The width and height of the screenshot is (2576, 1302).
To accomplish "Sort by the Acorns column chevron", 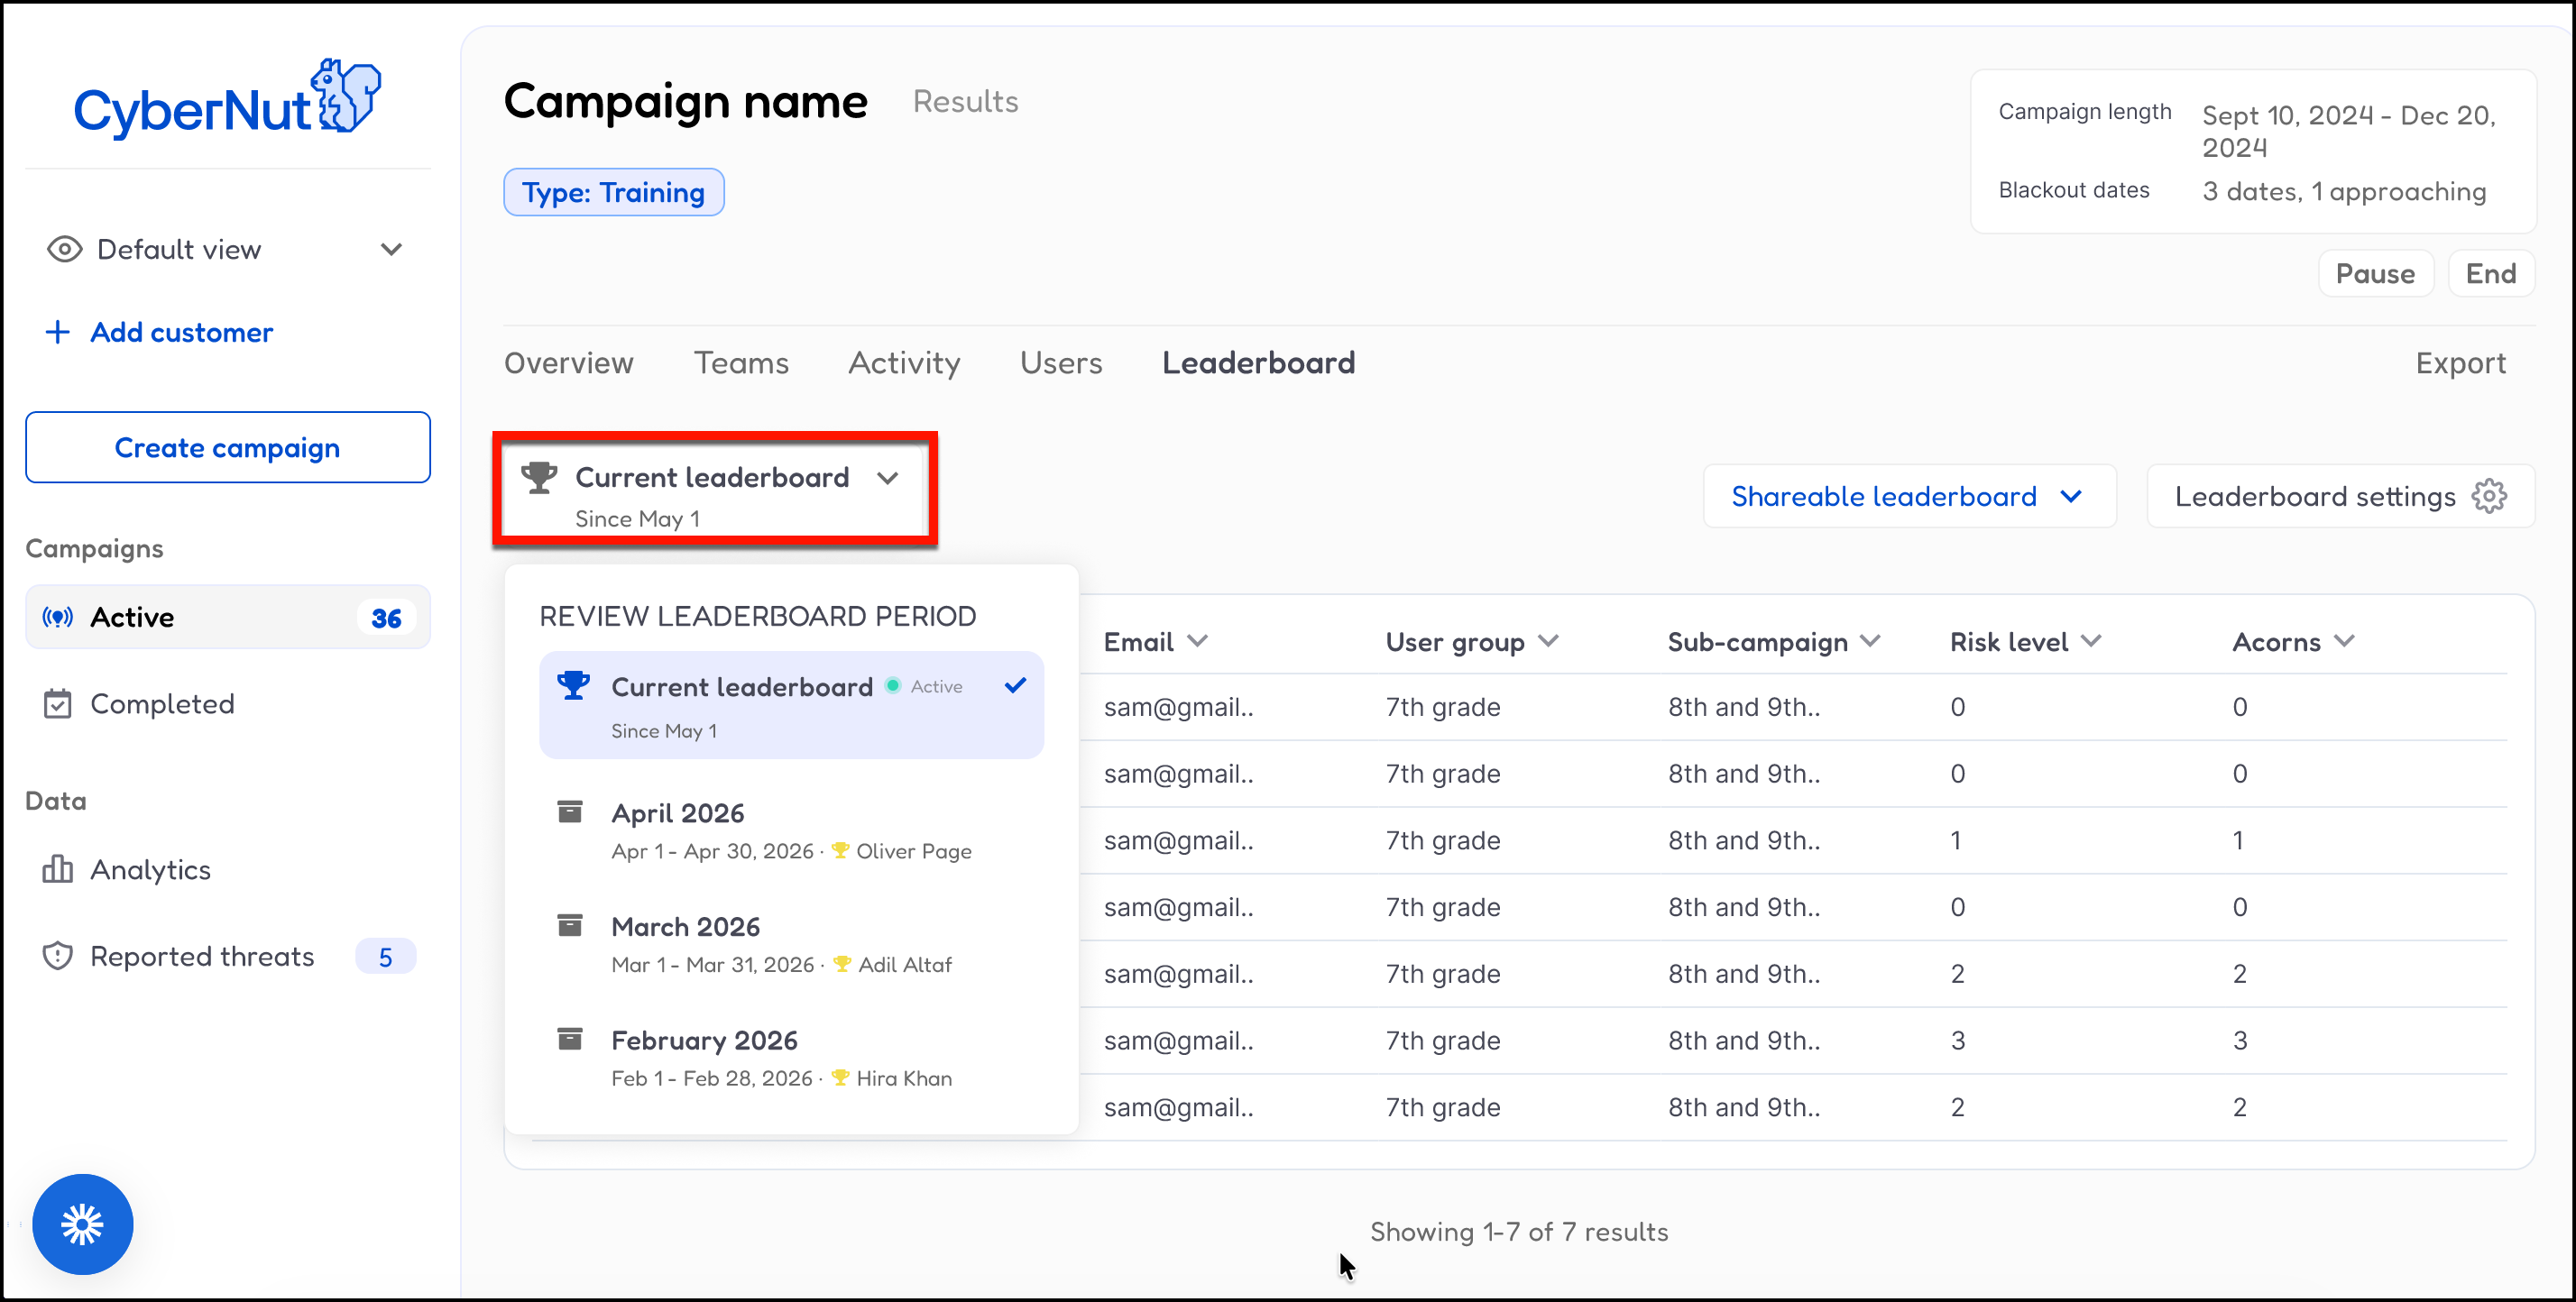I will pyautogui.click(x=2344, y=641).
